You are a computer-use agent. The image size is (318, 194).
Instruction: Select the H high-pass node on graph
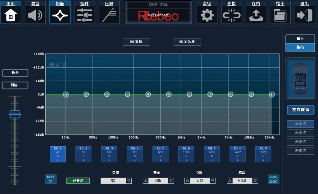(x=66, y=94)
